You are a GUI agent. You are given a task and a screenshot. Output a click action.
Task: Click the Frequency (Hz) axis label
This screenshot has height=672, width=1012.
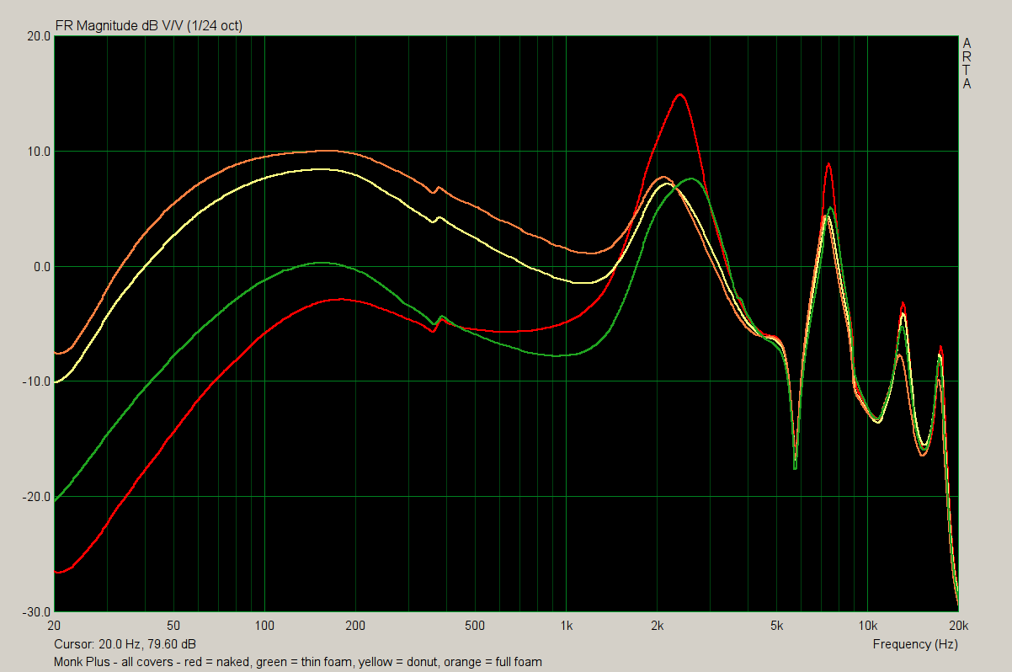914,644
